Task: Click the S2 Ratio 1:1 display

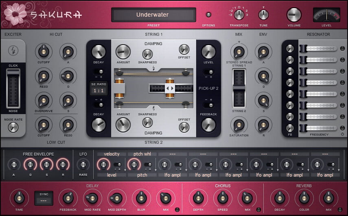Action: click(x=98, y=88)
